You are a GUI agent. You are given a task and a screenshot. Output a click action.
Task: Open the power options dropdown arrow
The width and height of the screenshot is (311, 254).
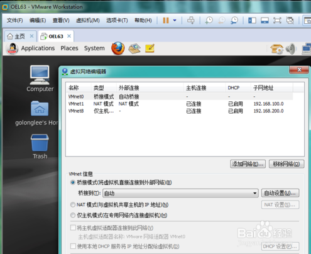pos(175,20)
